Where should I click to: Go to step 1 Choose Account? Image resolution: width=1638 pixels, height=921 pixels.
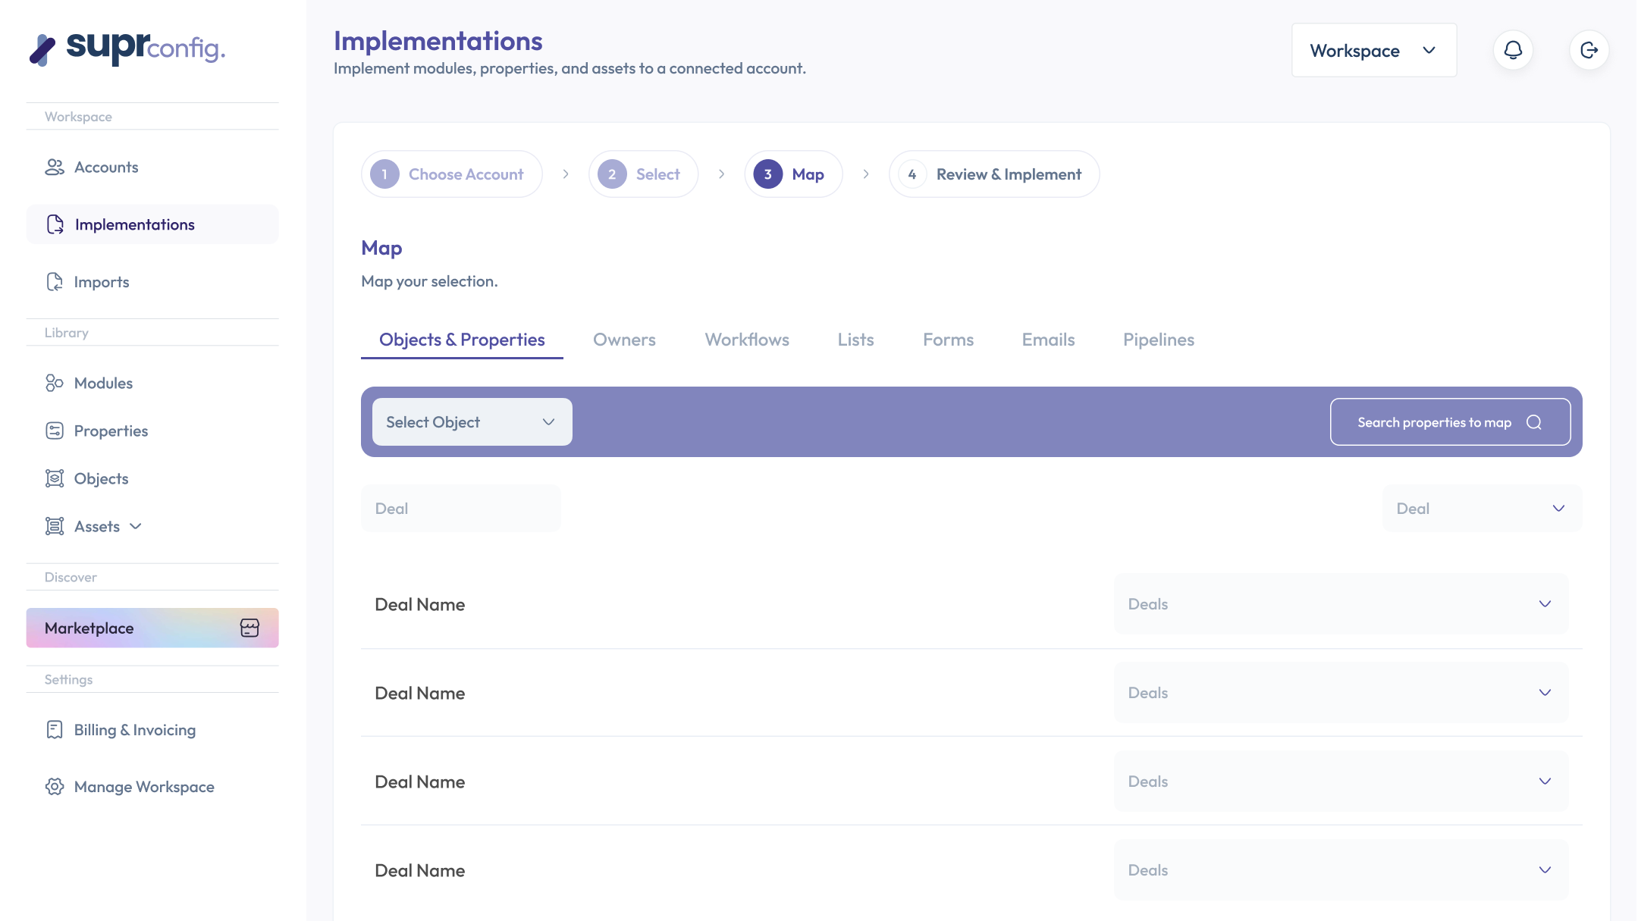[451, 174]
